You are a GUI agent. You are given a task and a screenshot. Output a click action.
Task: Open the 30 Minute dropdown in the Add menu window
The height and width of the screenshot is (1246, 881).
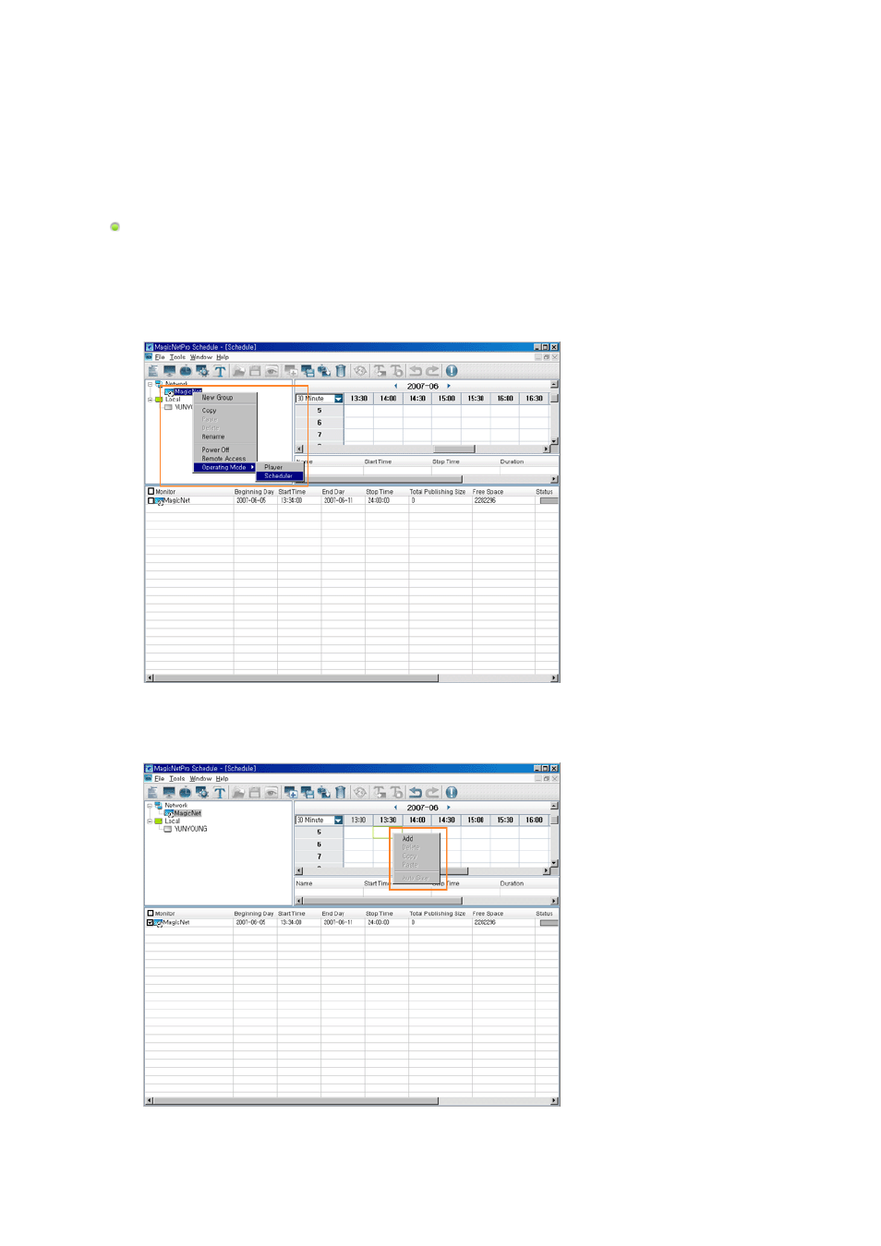[339, 820]
